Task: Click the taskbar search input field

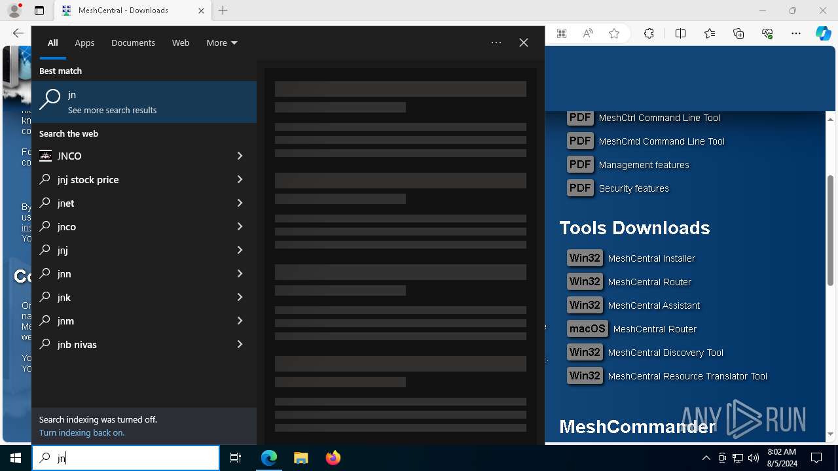Action: (x=126, y=458)
